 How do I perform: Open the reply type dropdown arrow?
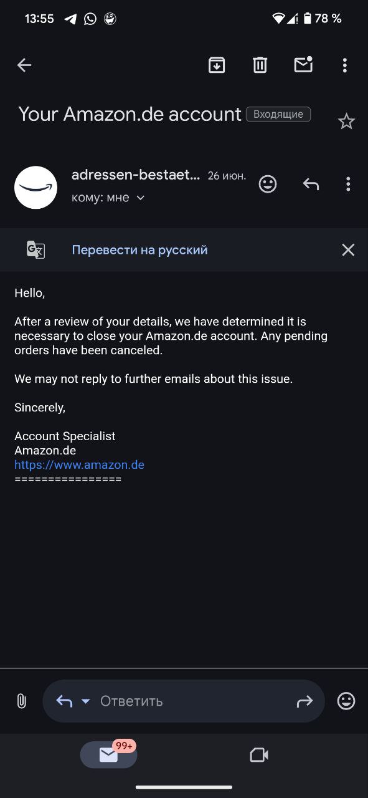coord(86,701)
